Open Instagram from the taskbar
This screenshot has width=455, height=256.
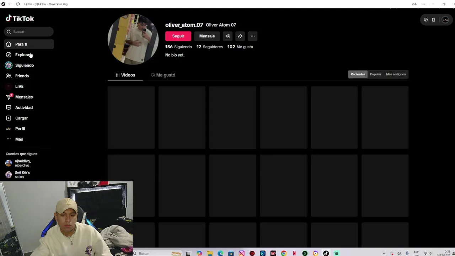click(242, 253)
